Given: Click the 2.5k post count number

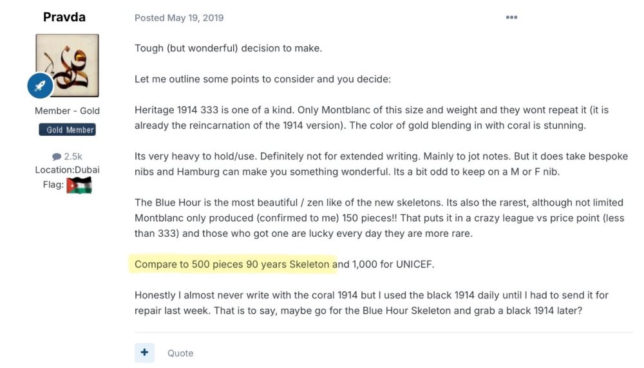Looking at the screenshot, I should click(x=73, y=156).
